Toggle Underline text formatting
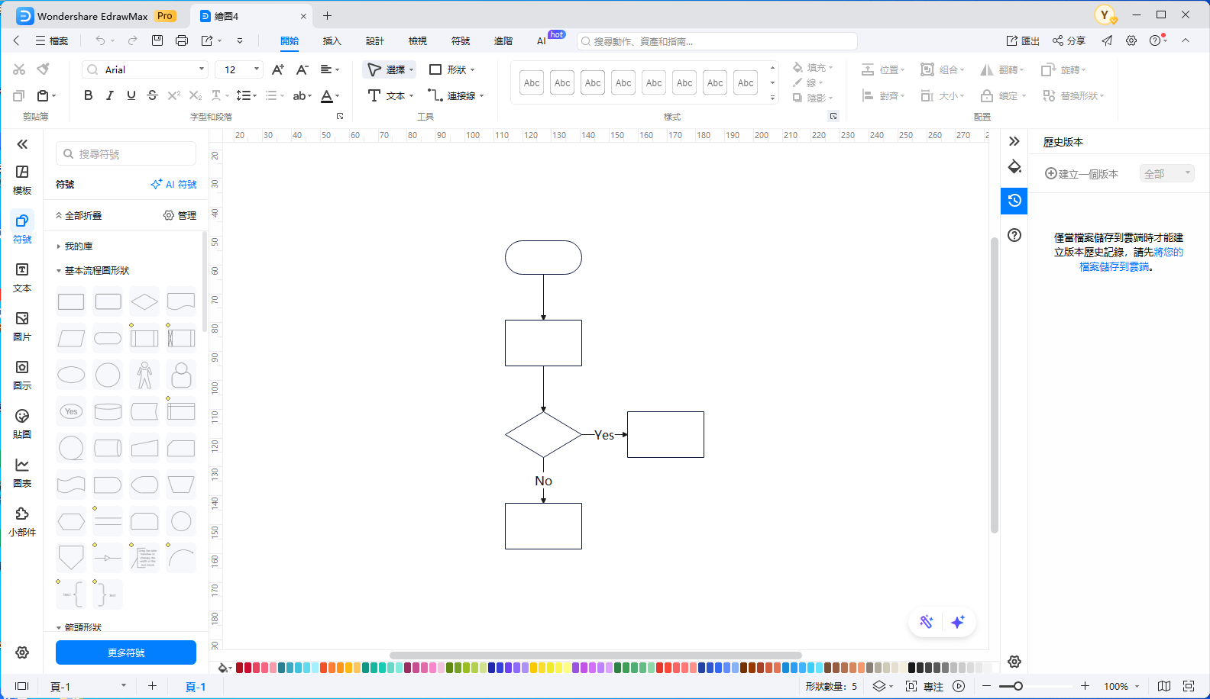This screenshot has width=1210, height=699. point(131,95)
